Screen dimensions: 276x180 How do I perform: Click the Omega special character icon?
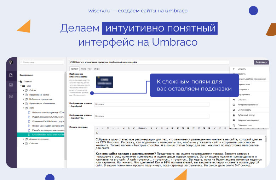point(97,133)
